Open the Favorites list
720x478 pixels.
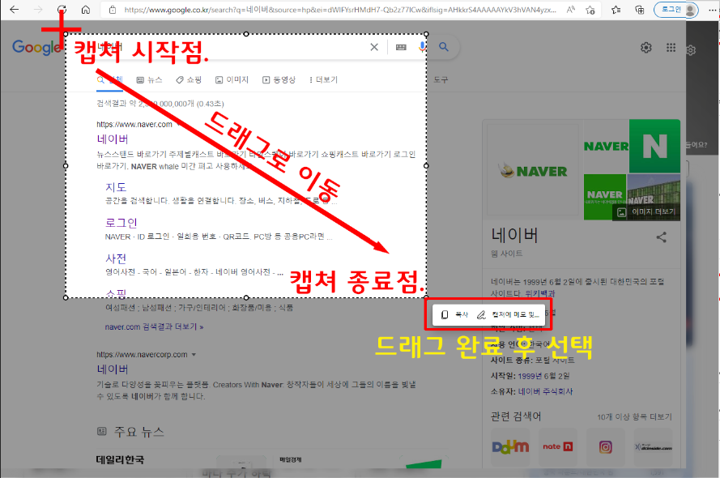point(616,10)
